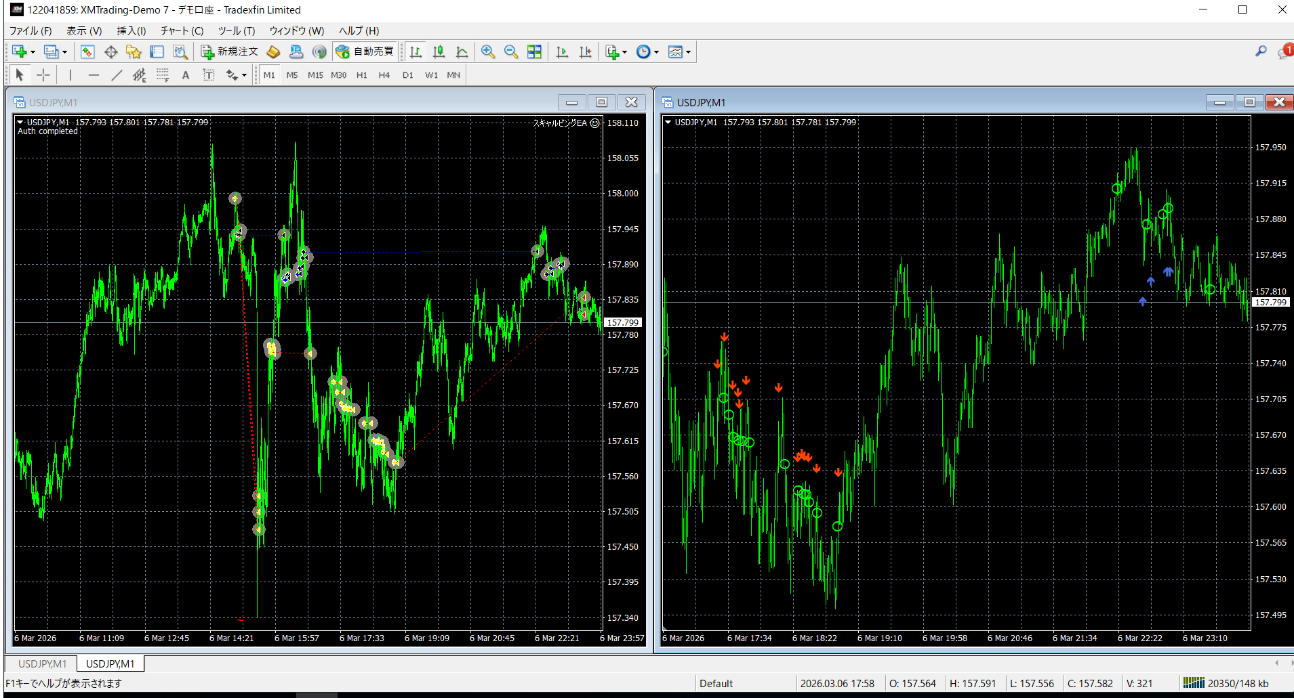This screenshot has width=1294, height=698.
Task: Click the スキャルピングEA smiley icon on the chart
Action: 594,124
